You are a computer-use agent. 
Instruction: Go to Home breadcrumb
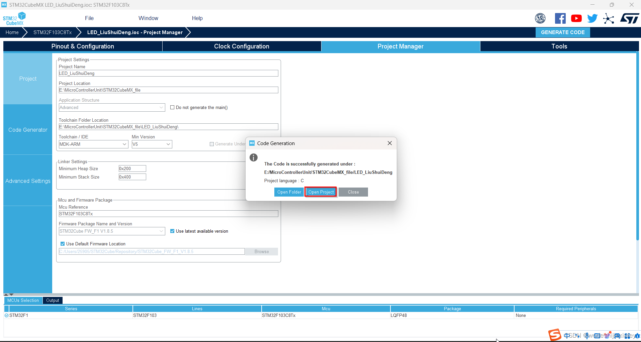pos(12,32)
